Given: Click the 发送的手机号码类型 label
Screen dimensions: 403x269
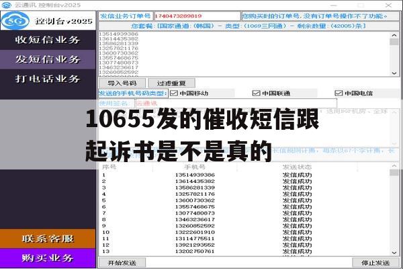Looking at the screenshot, I should coord(133,93).
